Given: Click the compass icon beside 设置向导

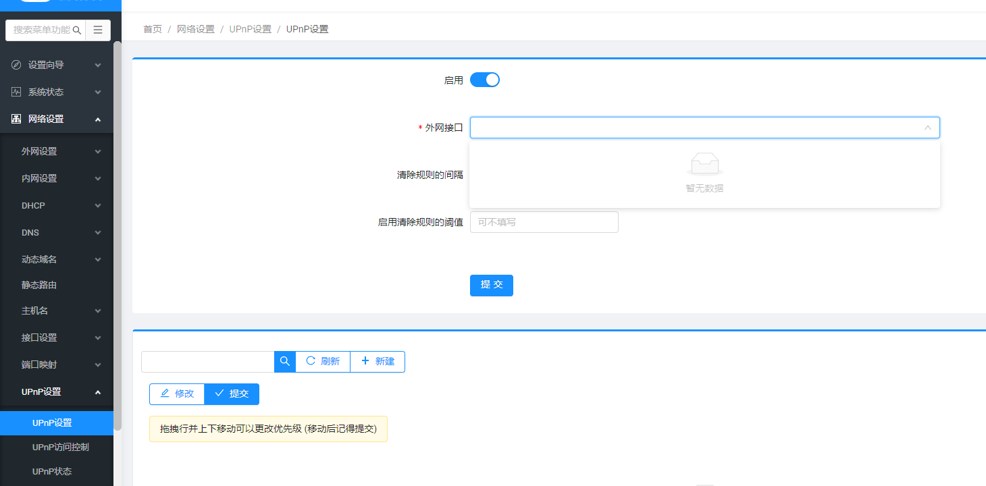Looking at the screenshot, I should pyautogui.click(x=16, y=65).
